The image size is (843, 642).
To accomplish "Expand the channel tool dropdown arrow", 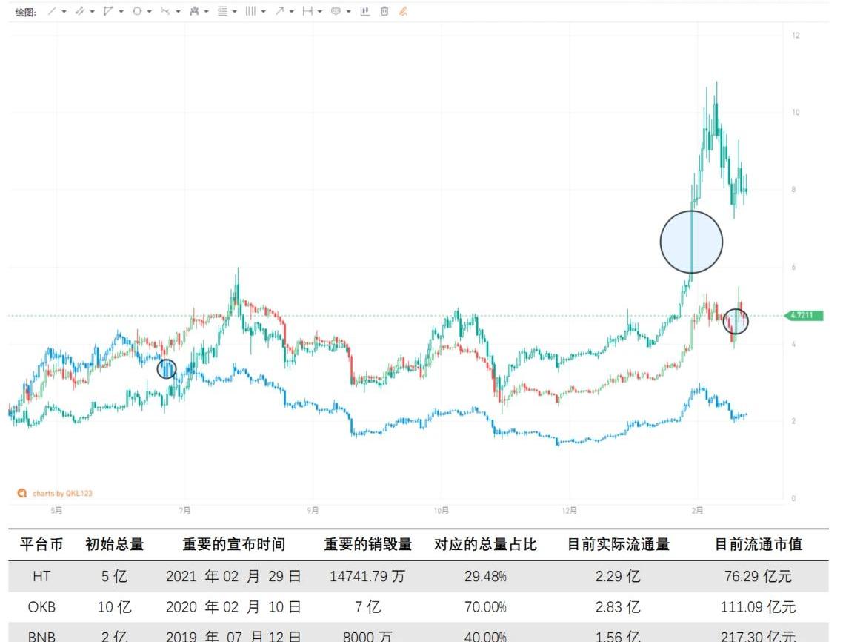I will [93, 11].
